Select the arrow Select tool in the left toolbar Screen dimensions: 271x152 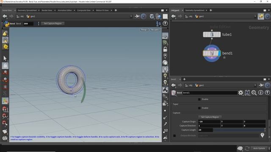pyautogui.click(x=5, y=58)
